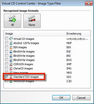This screenshot has height=104, width=94.
Task: Uncheck the Standard ISO images checkbox
Action: 7,77
